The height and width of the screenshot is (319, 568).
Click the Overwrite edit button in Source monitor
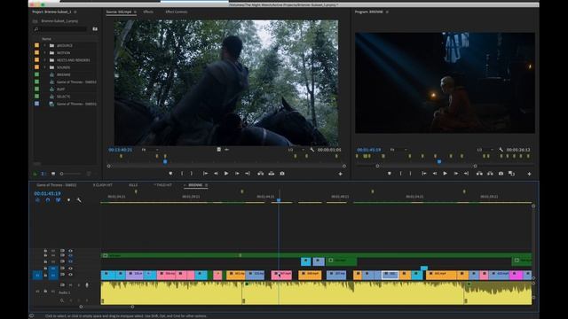(x=272, y=174)
